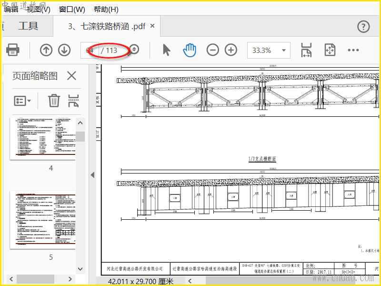Go to previous page with up arrow
The height and width of the screenshot is (286, 381).
pyautogui.click(x=46, y=50)
